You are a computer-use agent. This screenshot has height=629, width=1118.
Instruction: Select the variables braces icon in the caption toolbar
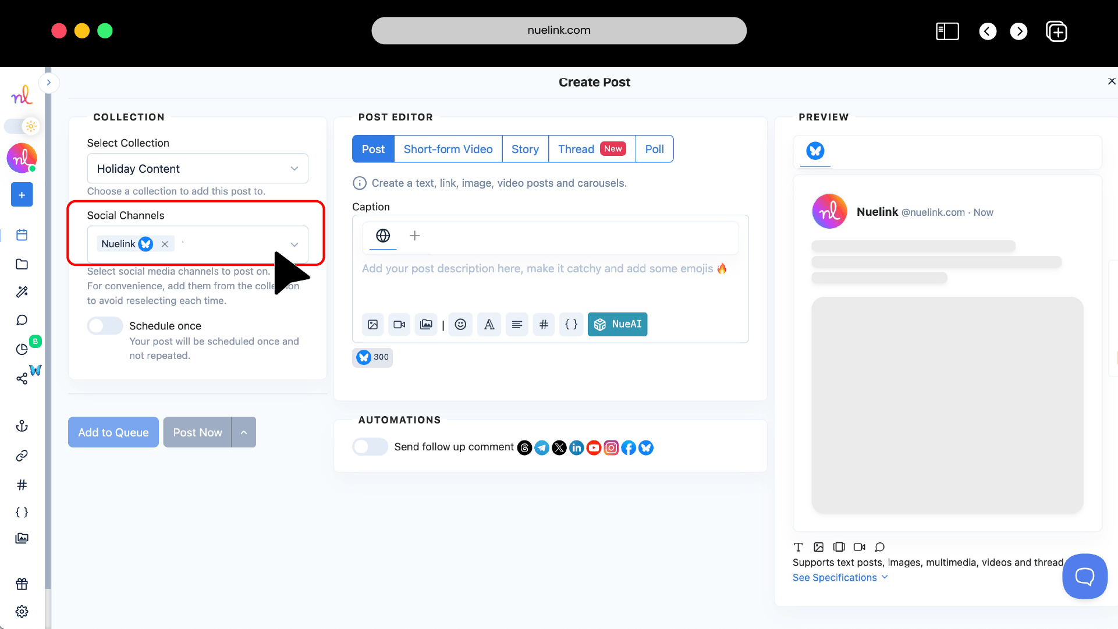pos(572,324)
